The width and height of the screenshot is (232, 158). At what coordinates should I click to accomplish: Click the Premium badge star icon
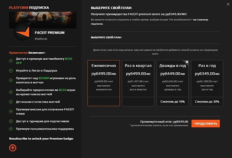click(x=13, y=148)
